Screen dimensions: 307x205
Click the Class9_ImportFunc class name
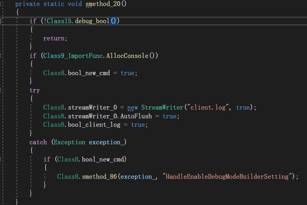point(73,56)
